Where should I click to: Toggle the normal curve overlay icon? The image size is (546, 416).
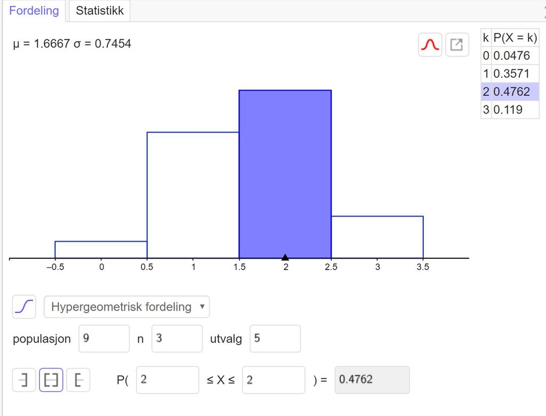[x=429, y=44]
